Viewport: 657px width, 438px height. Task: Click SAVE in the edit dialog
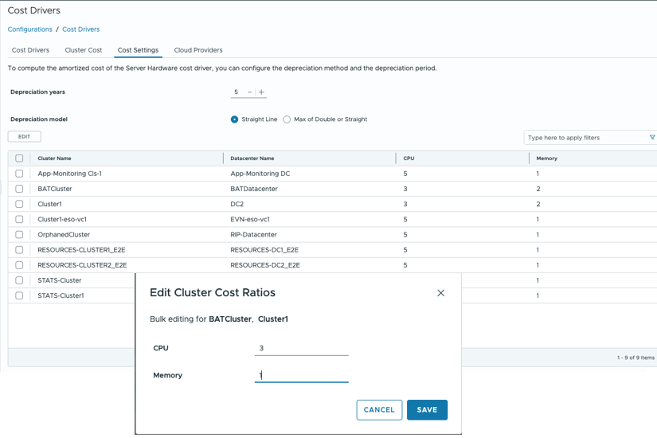pos(427,410)
